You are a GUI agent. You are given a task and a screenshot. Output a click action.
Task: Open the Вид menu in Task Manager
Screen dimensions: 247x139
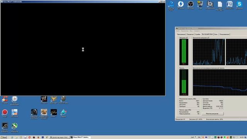click(x=191, y=31)
